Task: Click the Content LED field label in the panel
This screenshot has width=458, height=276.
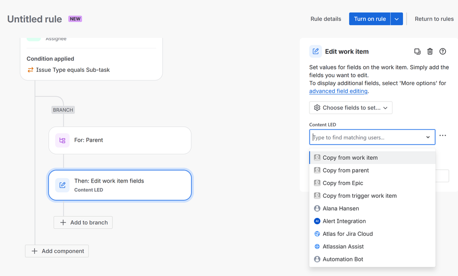Action: pyautogui.click(x=322, y=124)
